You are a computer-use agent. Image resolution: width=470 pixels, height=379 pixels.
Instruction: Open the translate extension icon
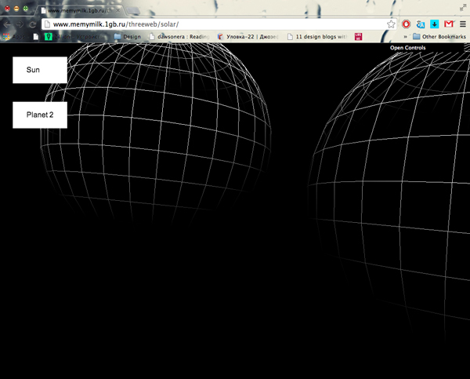[x=421, y=24]
